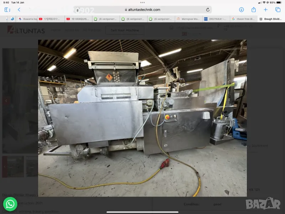285x214 pixels.
Task: Go back to the previous page
Action: [x=19, y=10]
